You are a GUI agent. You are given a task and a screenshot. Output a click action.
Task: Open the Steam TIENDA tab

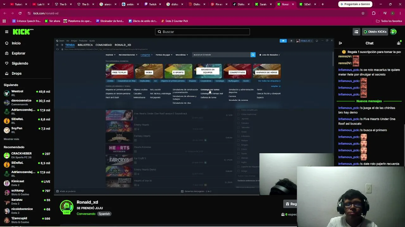click(70, 45)
